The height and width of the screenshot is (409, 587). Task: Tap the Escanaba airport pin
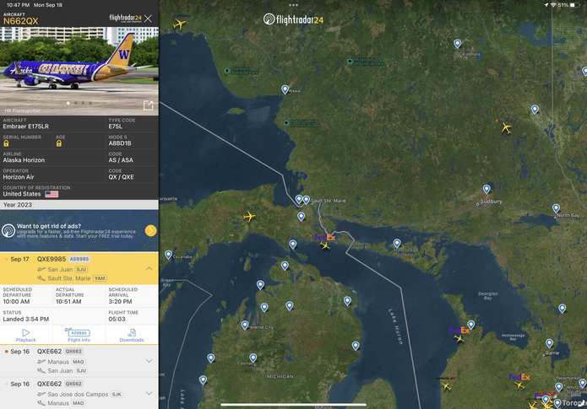(168, 255)
